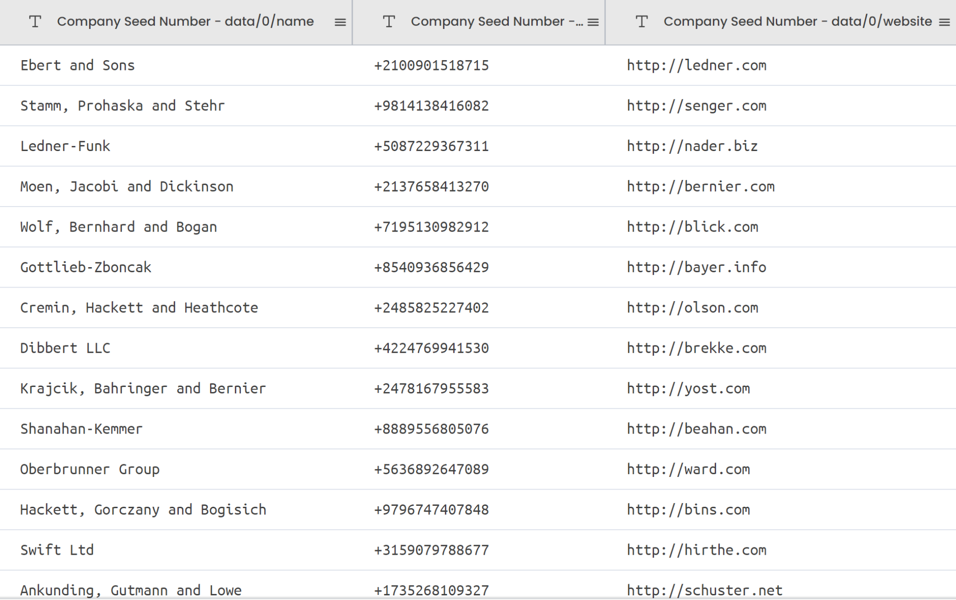Image resolution: width=956 pixels, height=600 pixels.
Task: Open the http://nader.biz link
Action: 692,146
